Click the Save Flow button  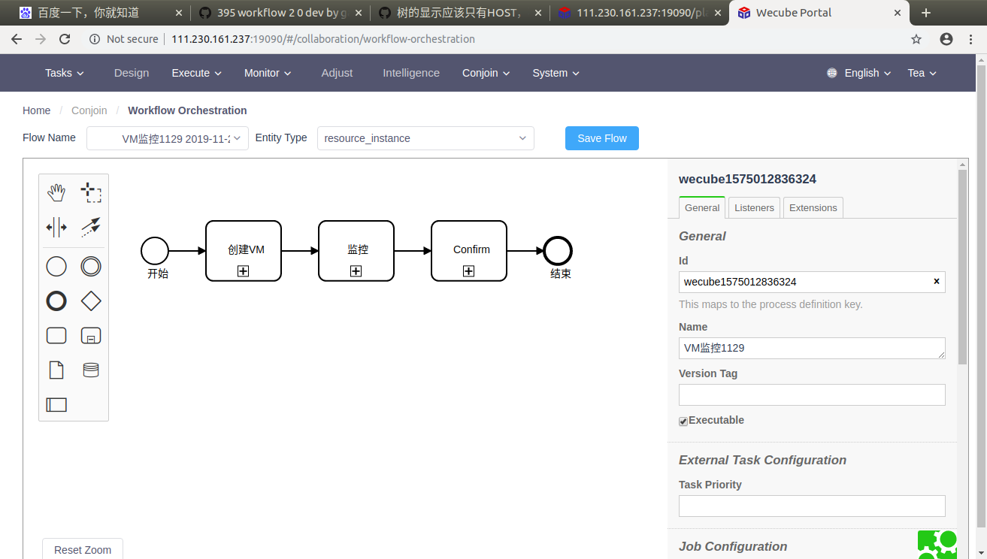(x=601, y=138)
